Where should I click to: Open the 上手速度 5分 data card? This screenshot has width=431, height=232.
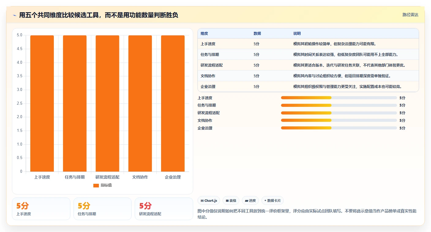point(41,209)
